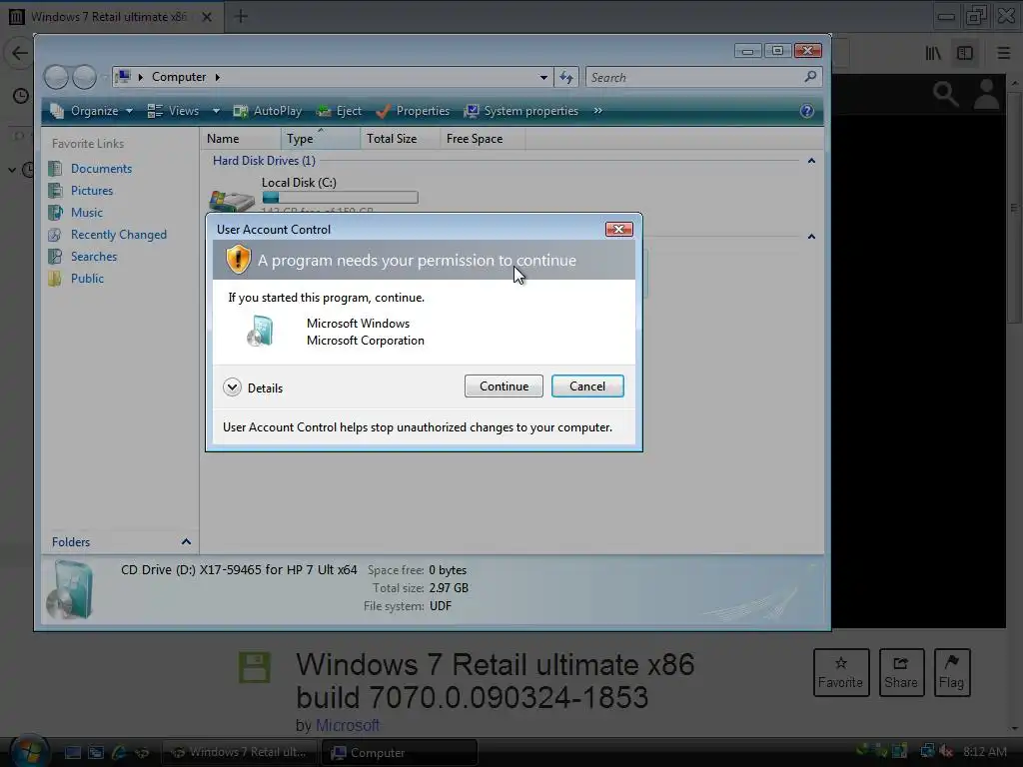The height and width of the screenshot is (767, 1023).
Task: Expand the arrow after Computer breadcrumb
Action: tap(217, 77)
